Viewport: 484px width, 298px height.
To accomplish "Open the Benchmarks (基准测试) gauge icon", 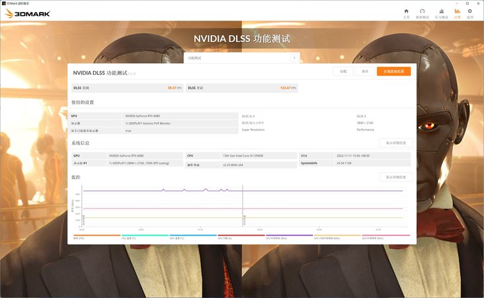I will click(422, 11).
